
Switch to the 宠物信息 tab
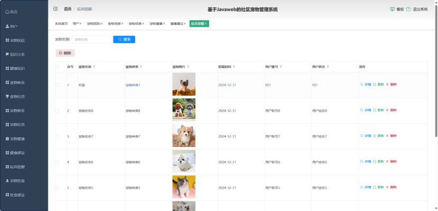pyautogui.click(x=135, y=24)
